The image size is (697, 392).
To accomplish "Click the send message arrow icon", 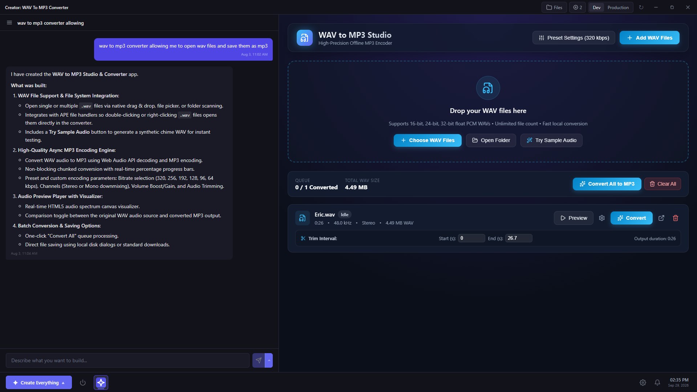I will pyautogui.click(x=259, y=360).
